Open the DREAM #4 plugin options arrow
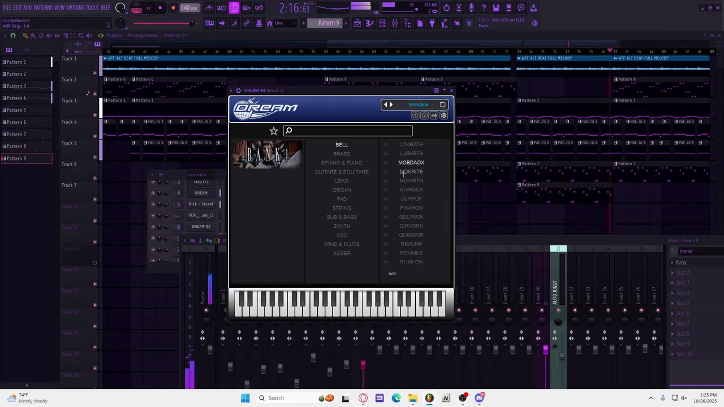 (x=231, y=90)
